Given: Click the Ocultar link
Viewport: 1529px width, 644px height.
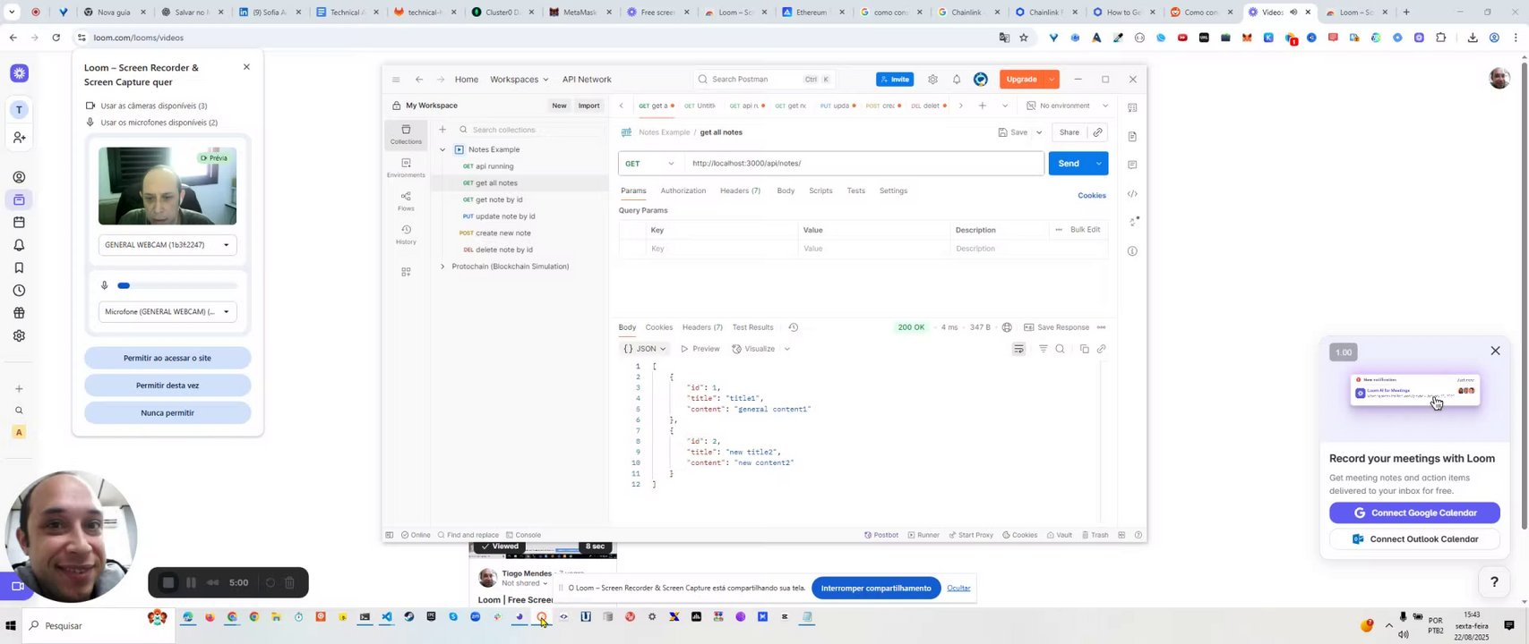Looking at the screenshot, I should click(958, 588).
